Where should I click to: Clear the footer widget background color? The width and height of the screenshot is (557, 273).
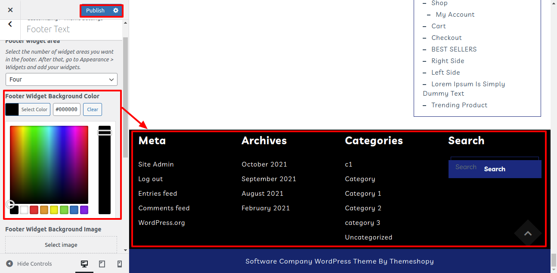pyautogui.click(x=93, y=109)
